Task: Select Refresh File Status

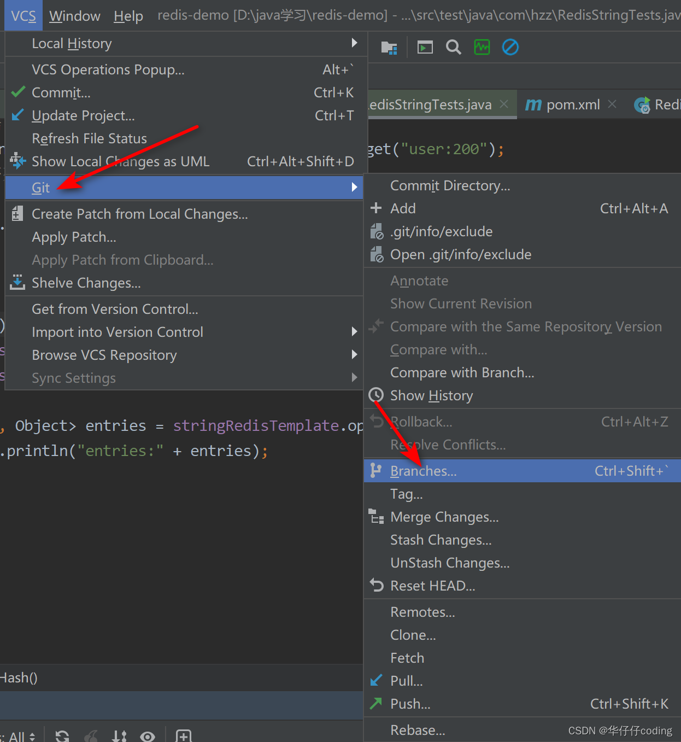Action: [x=184, y=138]
